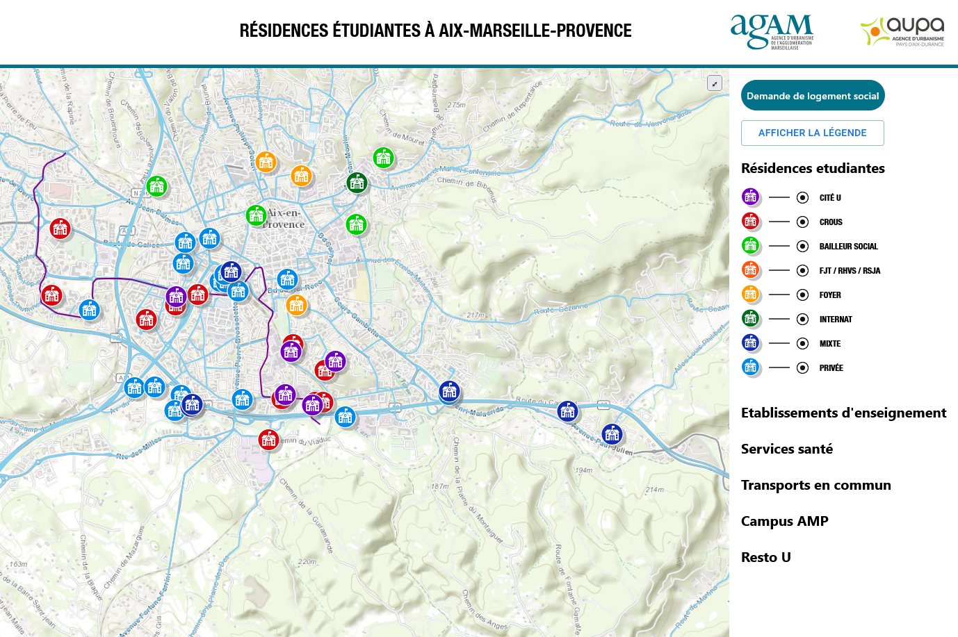Click the Bailleur Social legend label
Viewport: 958px width, 637px height.
coord(848,247)
